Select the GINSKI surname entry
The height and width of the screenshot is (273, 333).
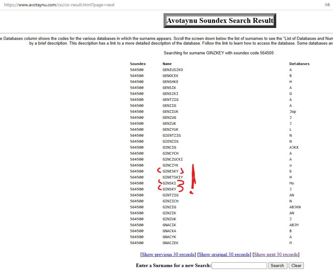pos(169,183)
